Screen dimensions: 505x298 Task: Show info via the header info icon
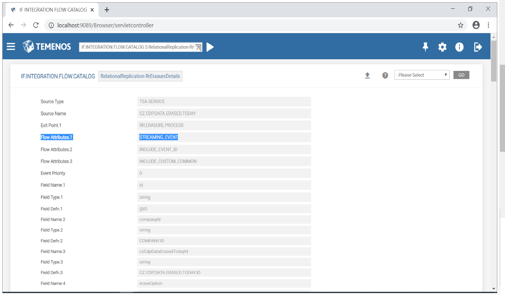[x=459, y=47]
